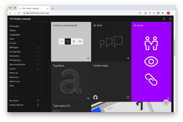Expand the Photography chevron

click(x=38, y=60)
